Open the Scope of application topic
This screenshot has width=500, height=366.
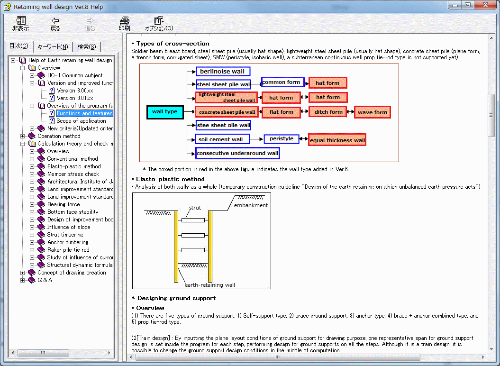click(x=82, y=121)
